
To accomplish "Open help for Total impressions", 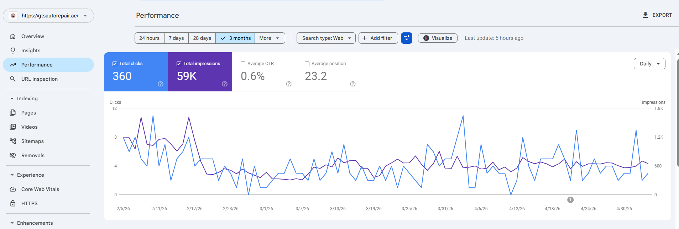I will (x=225, y=84).
